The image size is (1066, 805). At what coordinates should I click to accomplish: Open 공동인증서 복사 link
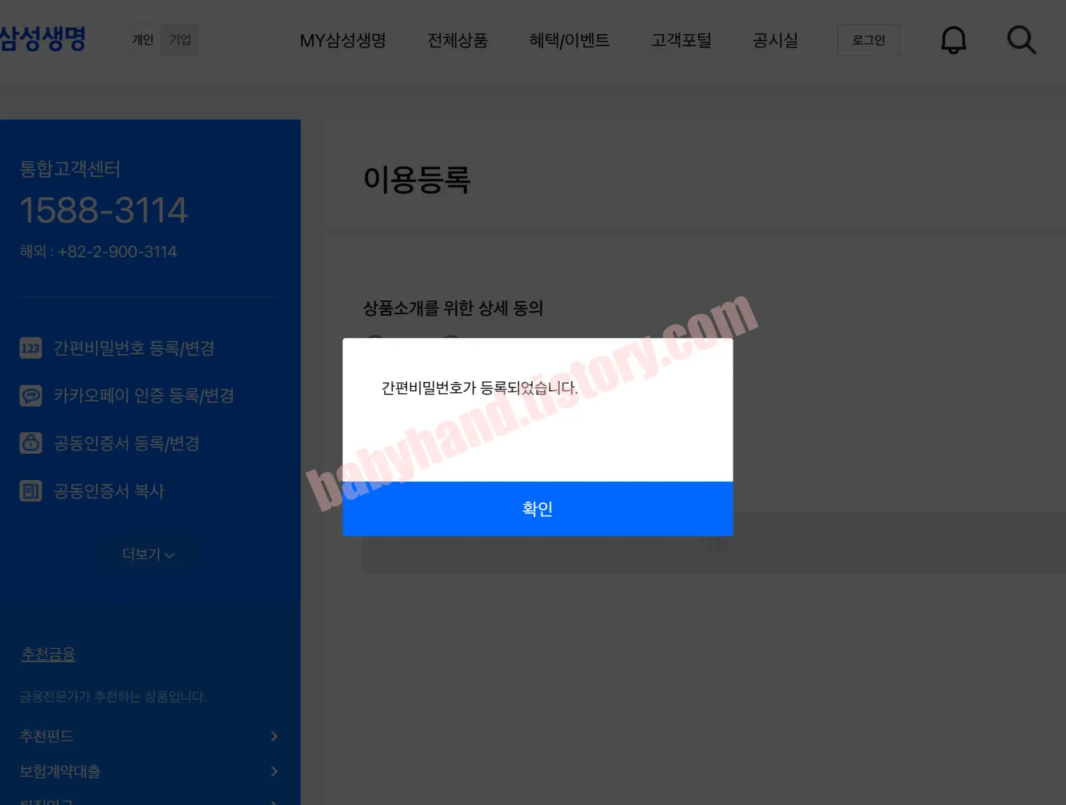click(109, 491)
